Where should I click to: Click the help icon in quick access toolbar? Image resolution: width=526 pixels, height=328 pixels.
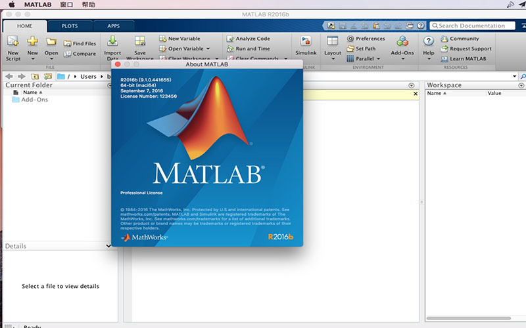click(421, 26)
